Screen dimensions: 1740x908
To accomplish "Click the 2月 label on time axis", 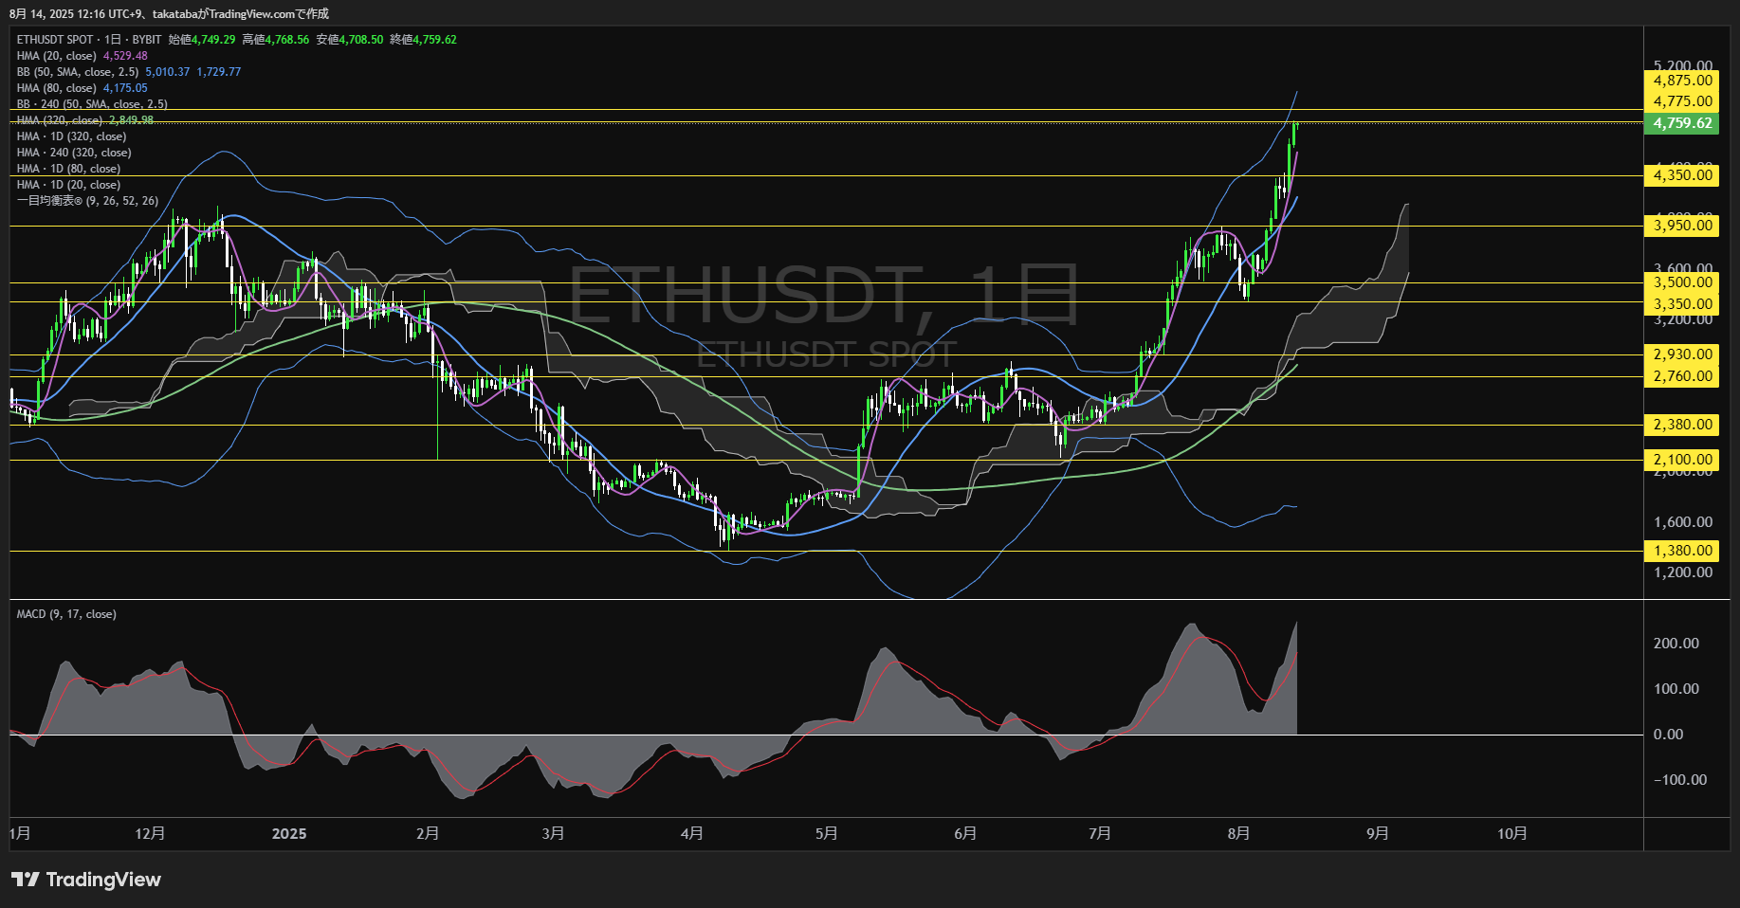I will pyautogui.click(x=428, y=833).
